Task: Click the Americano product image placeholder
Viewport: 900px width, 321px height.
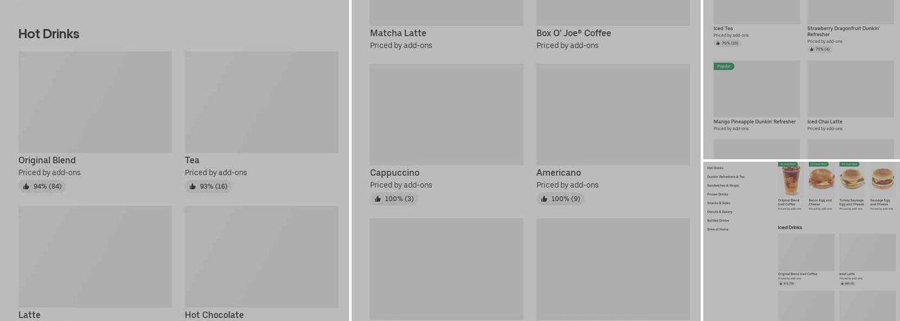Action: (x=613, y=114)
